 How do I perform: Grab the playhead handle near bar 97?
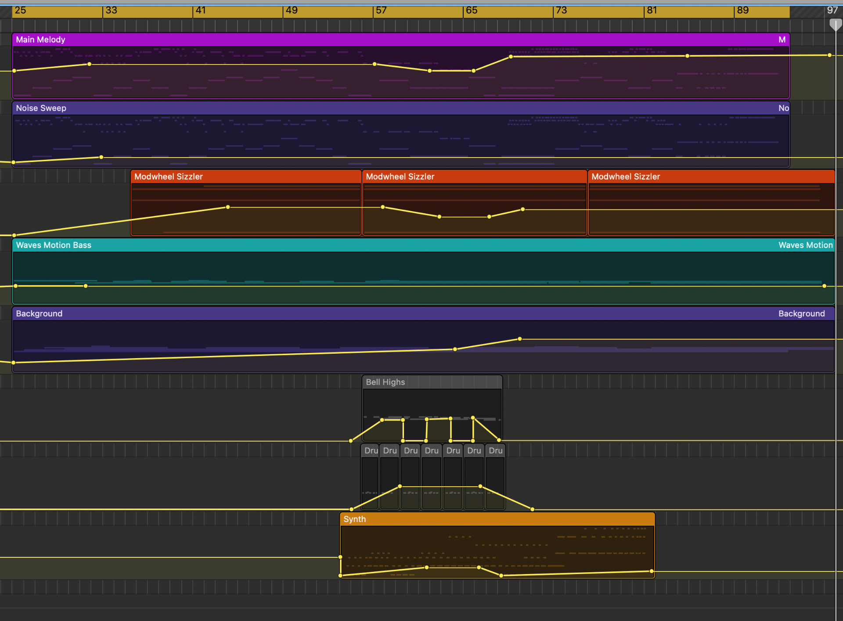(835, 25)
